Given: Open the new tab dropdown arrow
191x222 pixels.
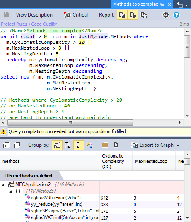Looking at the screenshot, I should click(x=186, y=5).
